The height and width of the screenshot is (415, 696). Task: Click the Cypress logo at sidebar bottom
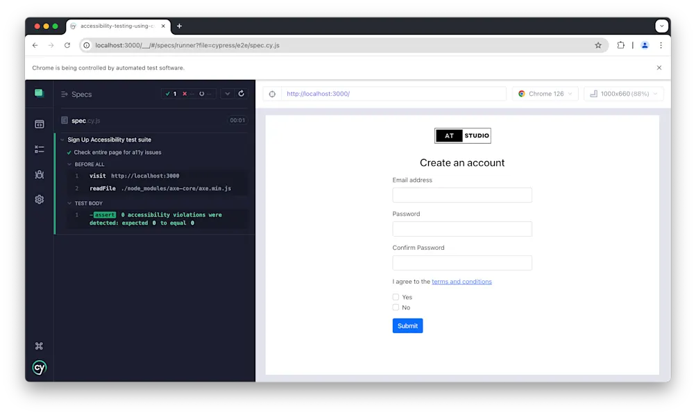pyautogui.click(x=39, y=368)
